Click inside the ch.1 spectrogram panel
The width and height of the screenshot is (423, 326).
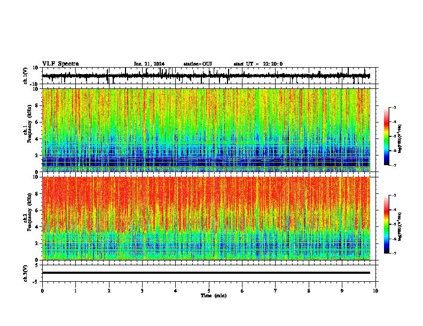pos(206,130)
